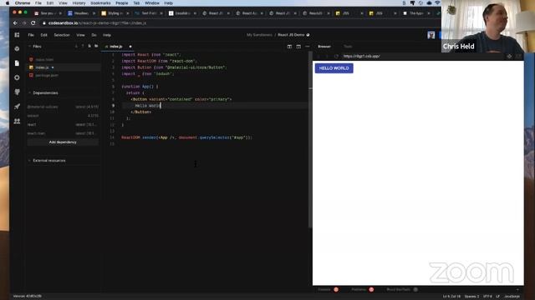Click the upload files icon in Files header
The width and height of the screenshot is (535, 300).
point(83,47)
